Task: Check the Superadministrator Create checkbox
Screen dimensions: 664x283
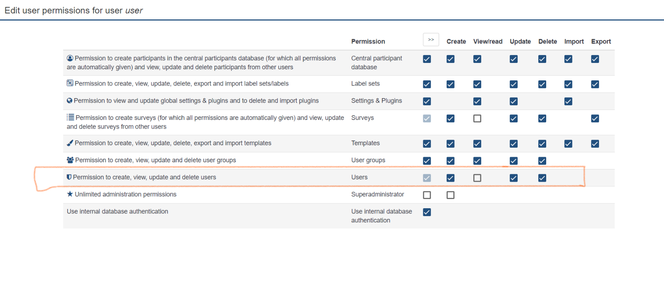Action: click(x=450, y=195)
